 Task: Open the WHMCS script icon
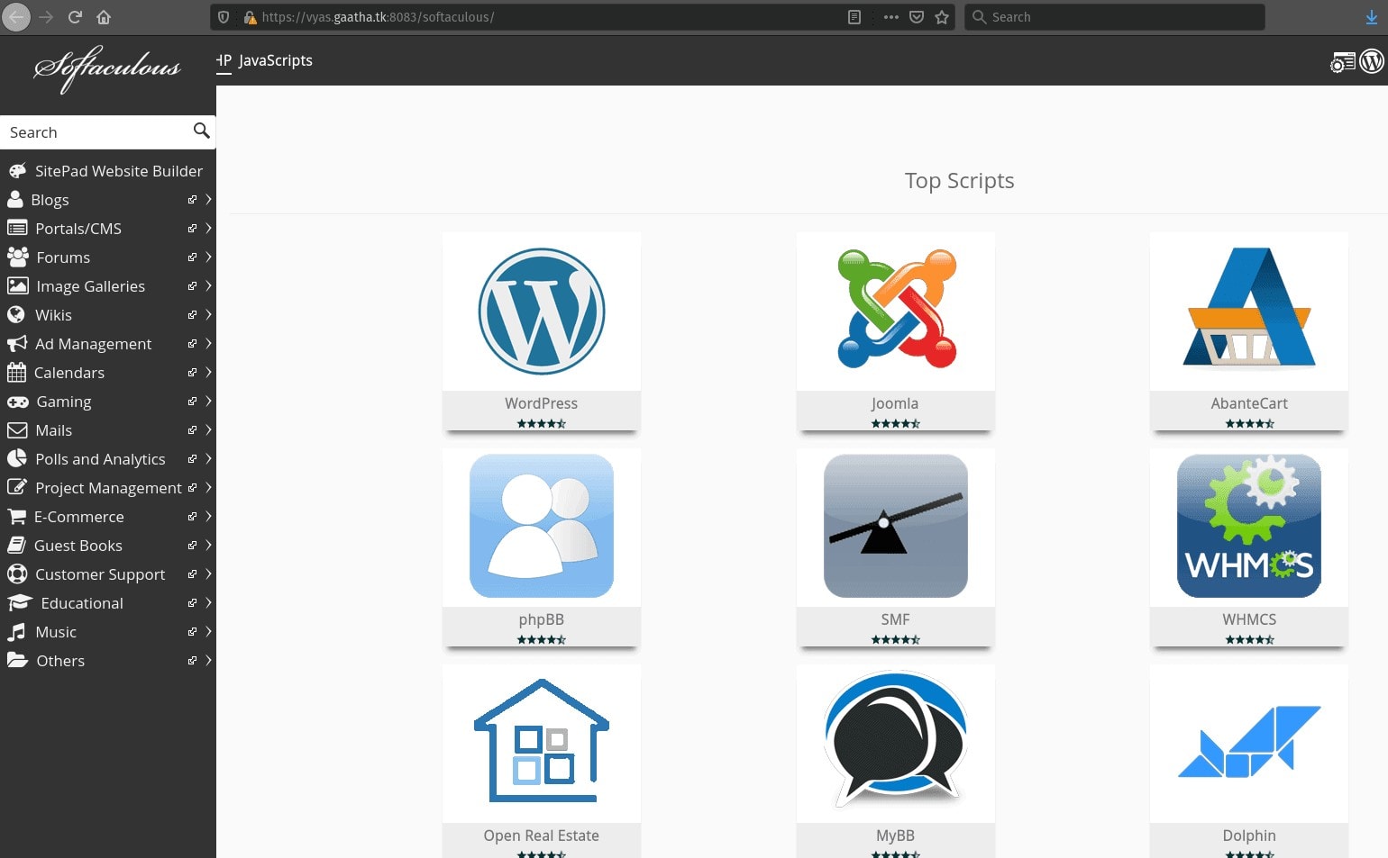click(x=1249, y=526)
